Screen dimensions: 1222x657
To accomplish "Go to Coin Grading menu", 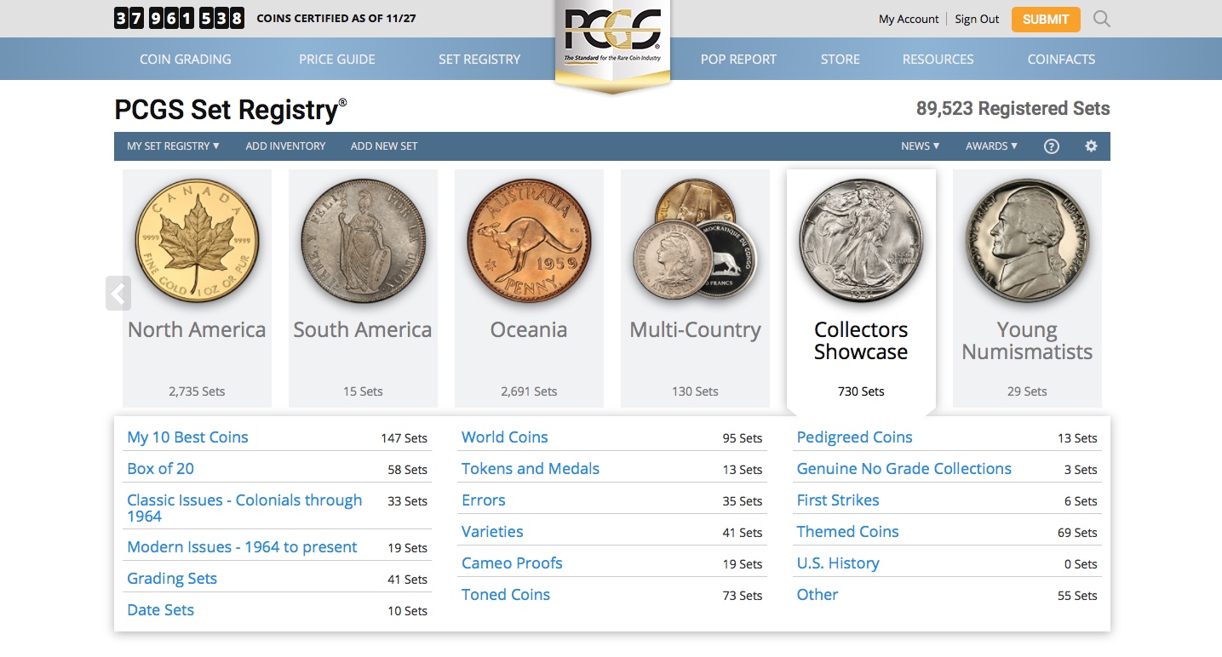I will pyautogui.click(x=186, y=60).
